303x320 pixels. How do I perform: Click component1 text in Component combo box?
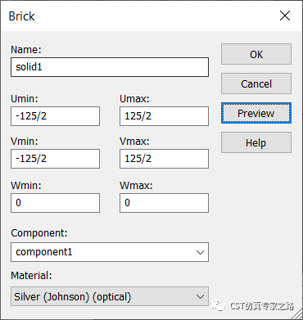[44, 252]
